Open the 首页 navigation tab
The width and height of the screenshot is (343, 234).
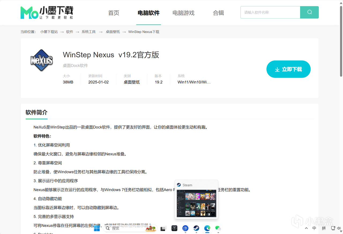tap(114, 13)
